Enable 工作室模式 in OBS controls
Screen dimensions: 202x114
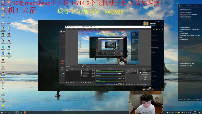(145, 76)
